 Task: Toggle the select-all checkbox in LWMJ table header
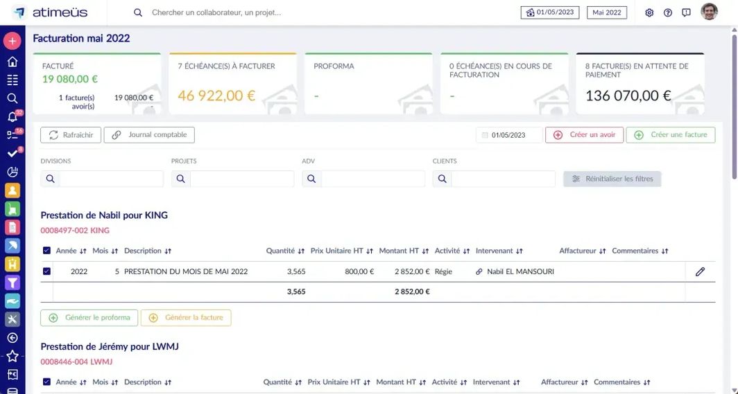click(46, 382)
